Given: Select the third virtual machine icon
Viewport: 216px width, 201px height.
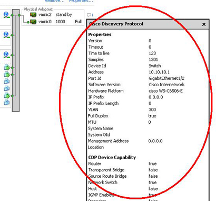Looking at the screenshot, I should pos(7,81).
